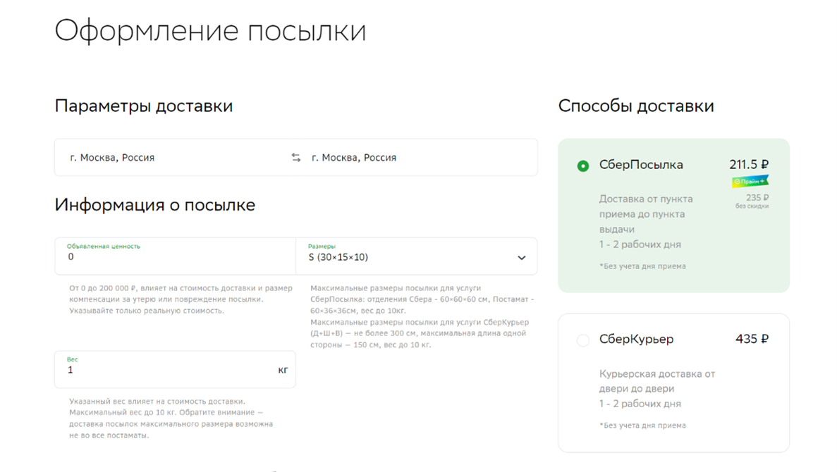Click '*Без учета дня приема' under СберКурьер

coord(642,425)
